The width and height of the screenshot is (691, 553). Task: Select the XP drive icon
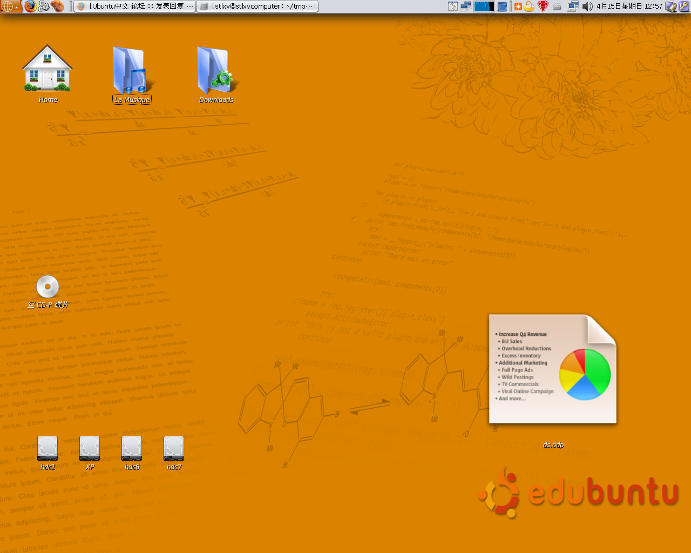pos(90,448)
